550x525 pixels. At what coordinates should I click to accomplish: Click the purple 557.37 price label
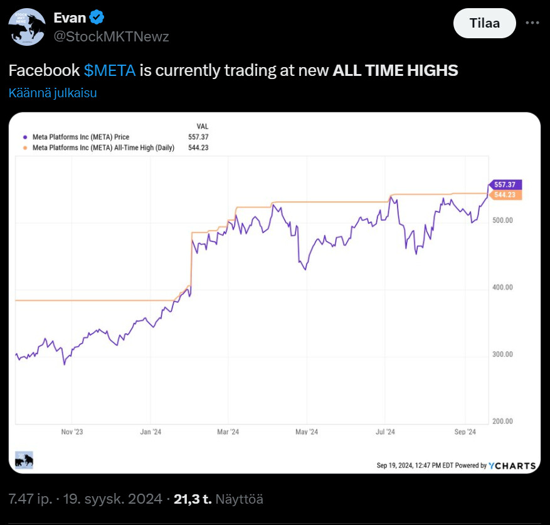tap(505, 184)
